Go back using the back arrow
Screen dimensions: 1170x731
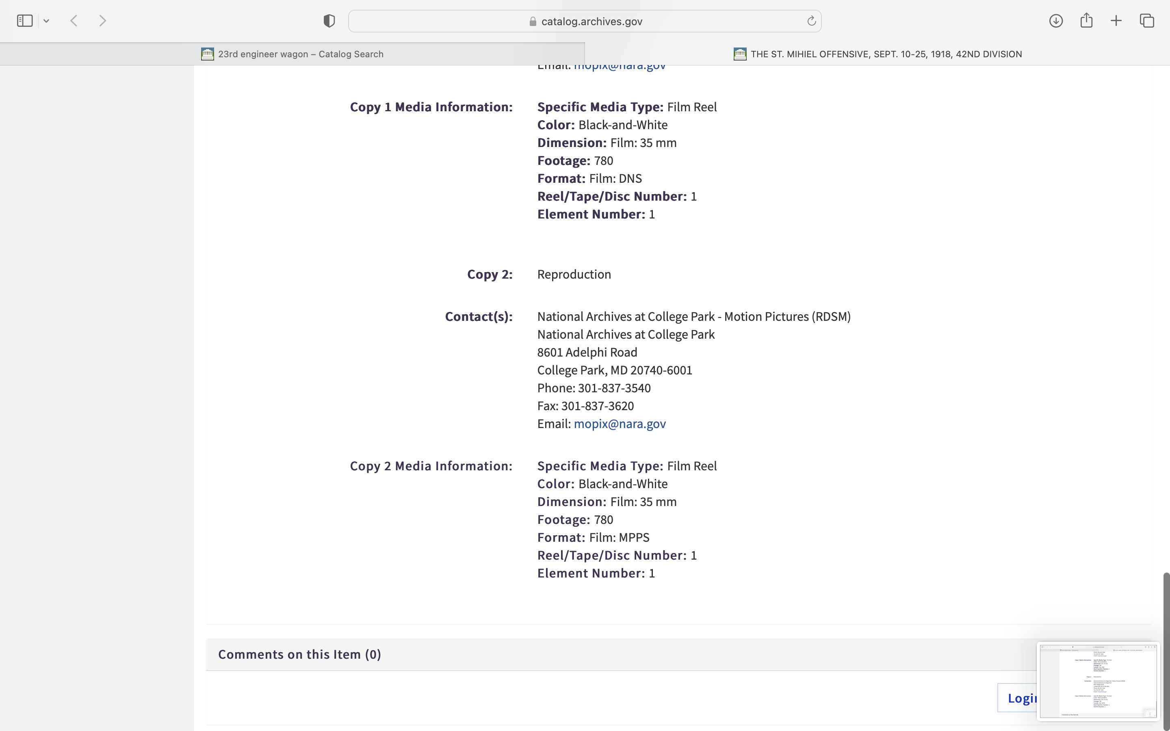point(74,21)
